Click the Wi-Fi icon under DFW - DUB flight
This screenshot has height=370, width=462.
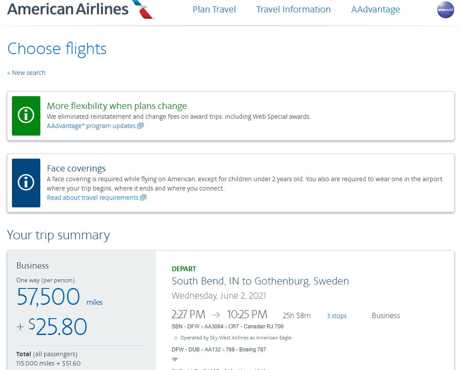(x=175, y=359)
